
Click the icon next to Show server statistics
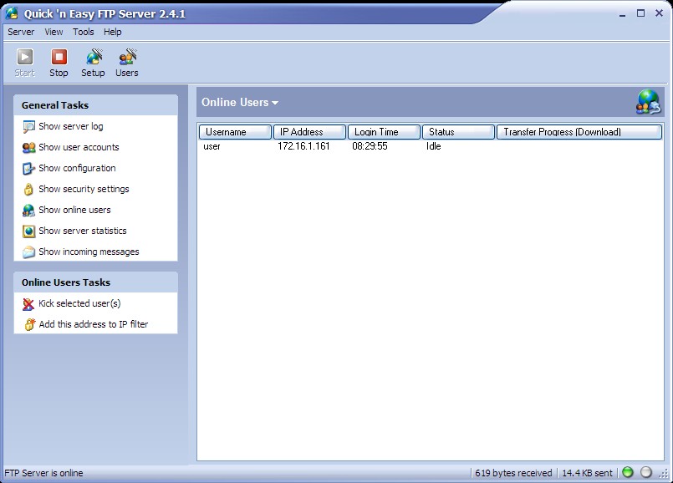(x=28, y=231)
